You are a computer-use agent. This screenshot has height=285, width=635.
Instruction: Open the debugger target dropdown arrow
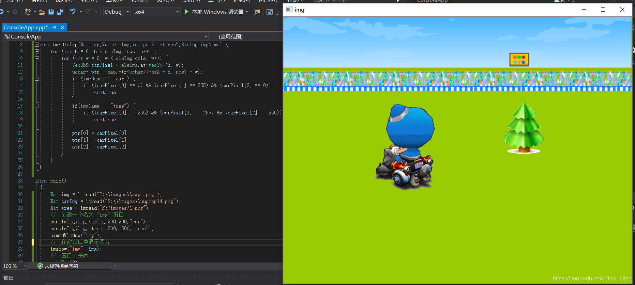tap(246, 12)
